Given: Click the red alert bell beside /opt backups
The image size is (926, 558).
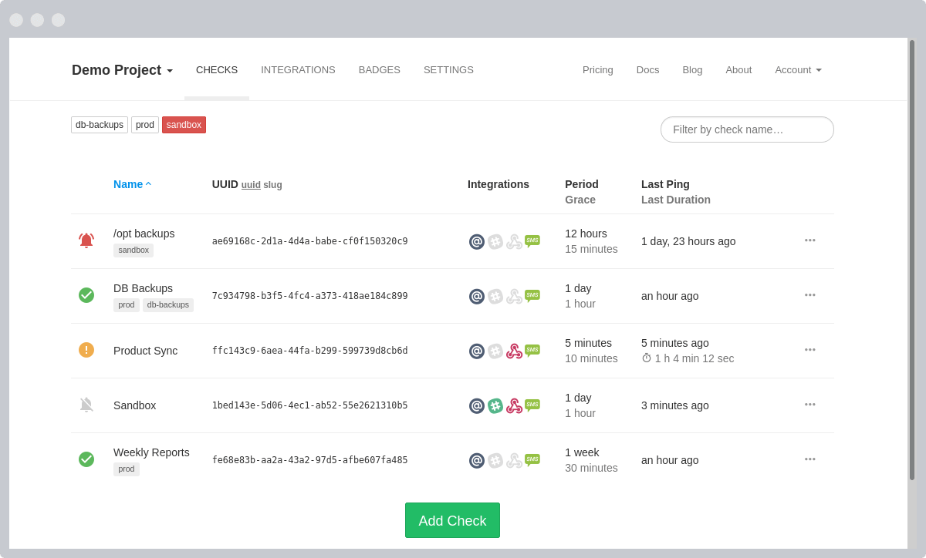Looking at the screenshot, I should (86, 240).
